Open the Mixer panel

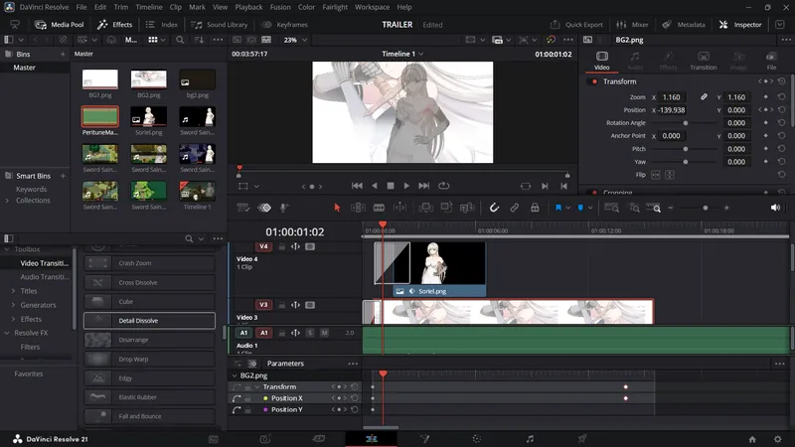click(x=632, y=24)
